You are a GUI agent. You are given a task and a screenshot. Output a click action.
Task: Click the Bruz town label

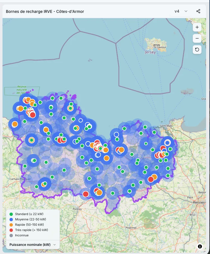pyautogui.click(x=192, y=215)
